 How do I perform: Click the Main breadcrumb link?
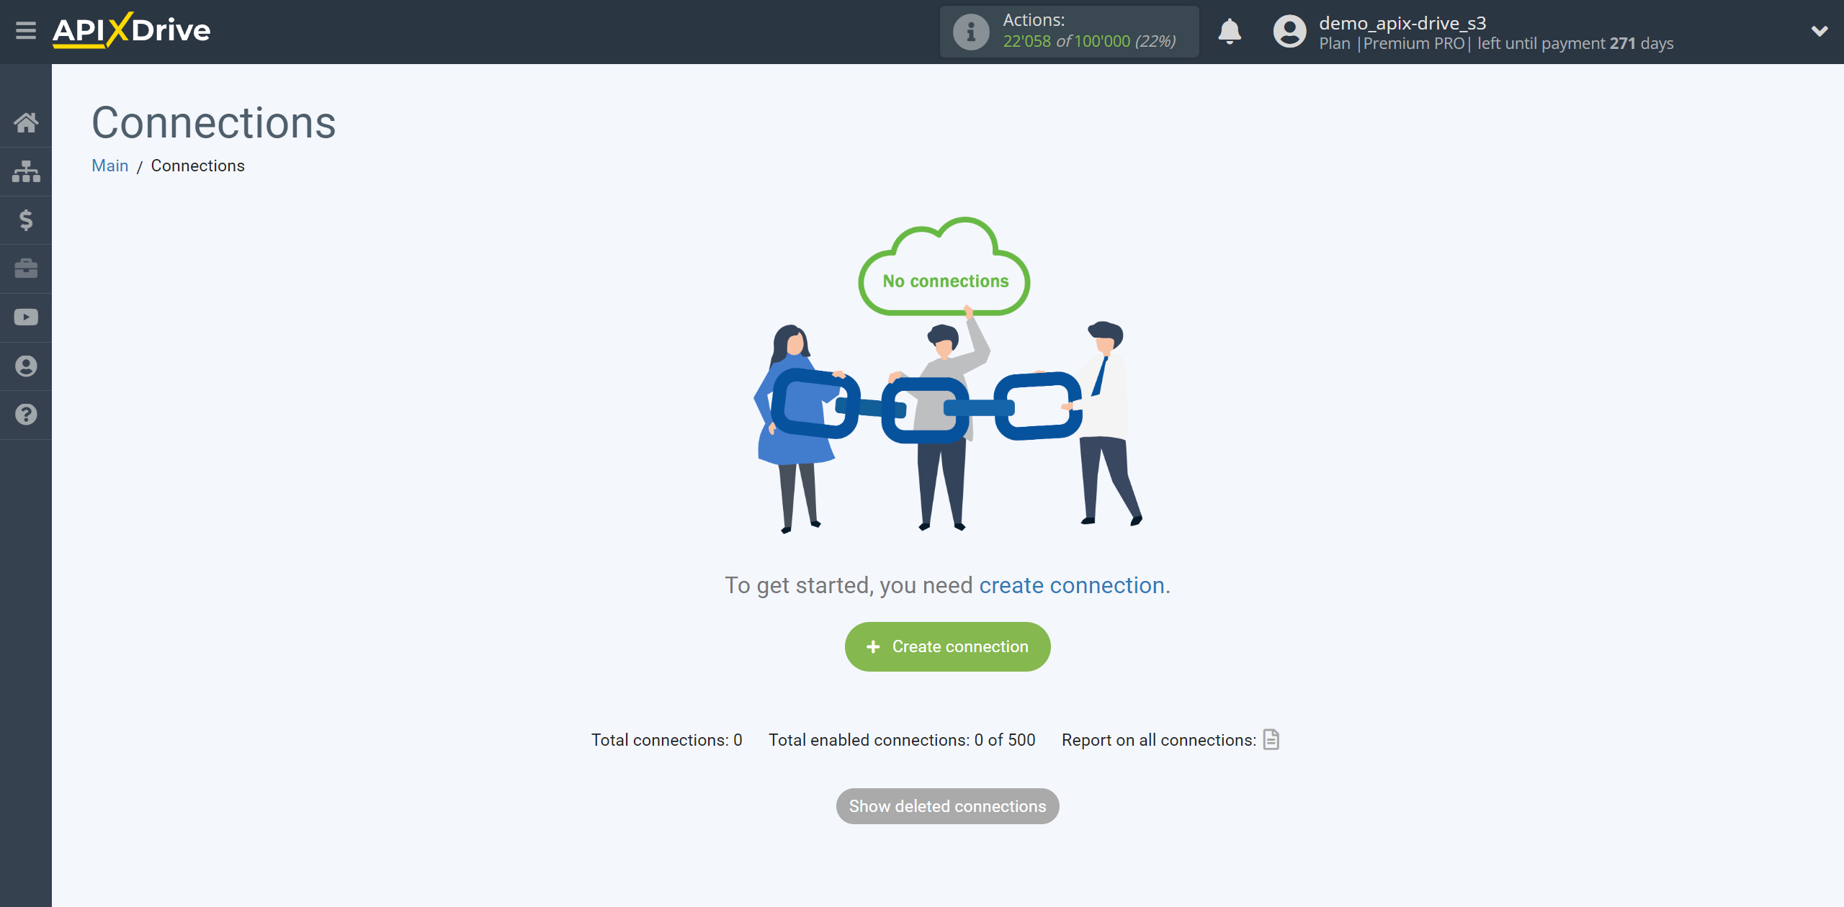pos(110,166)
